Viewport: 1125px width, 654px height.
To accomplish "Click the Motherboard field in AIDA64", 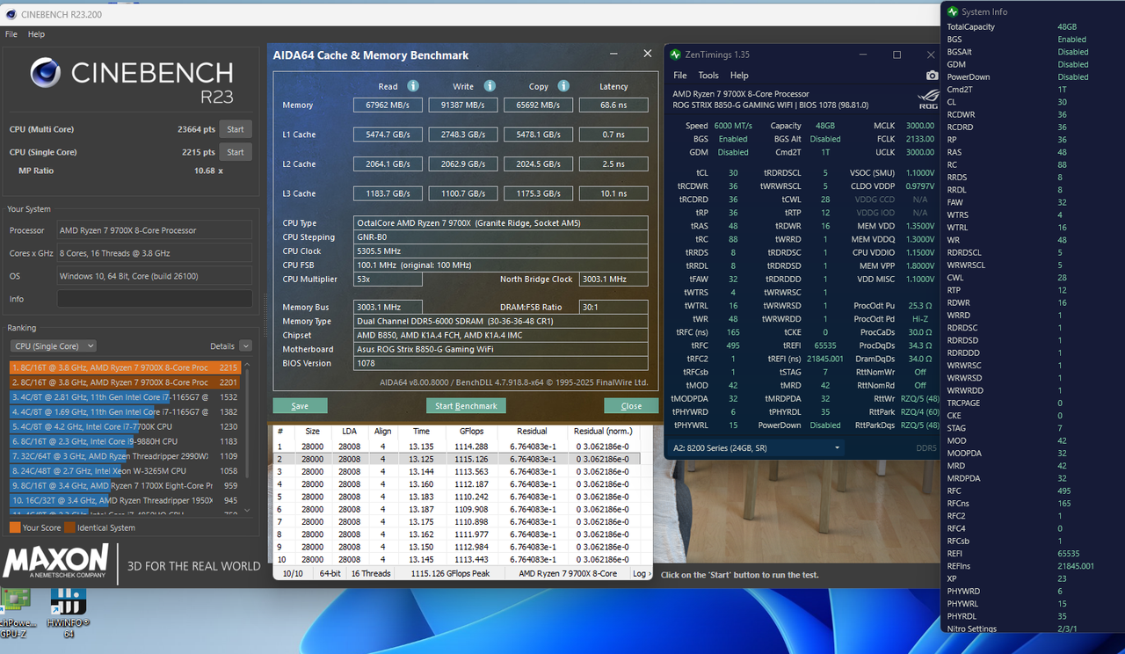I will click(x=500, y=350).
